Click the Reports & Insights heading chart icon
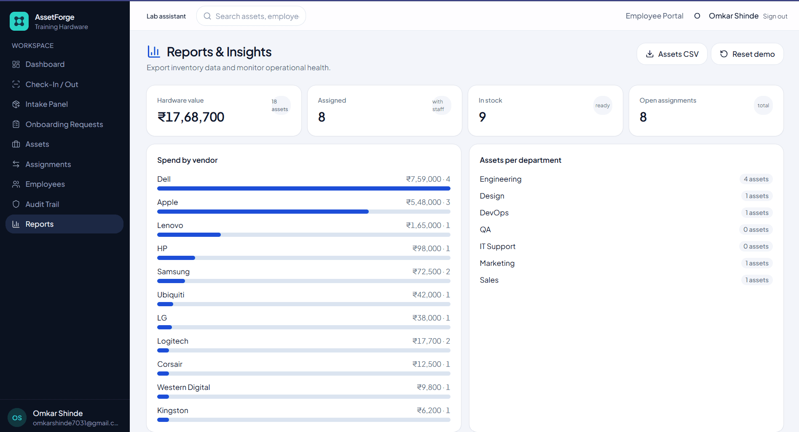 click(154, 52)
